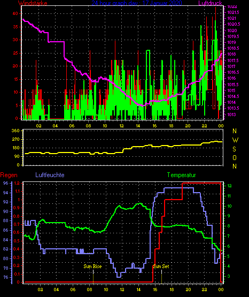Click the compass letter S
The image size is (249, 297).
[234, 149]
